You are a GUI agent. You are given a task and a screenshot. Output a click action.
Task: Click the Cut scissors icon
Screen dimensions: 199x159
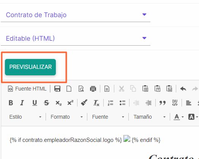tap(122, 89)
